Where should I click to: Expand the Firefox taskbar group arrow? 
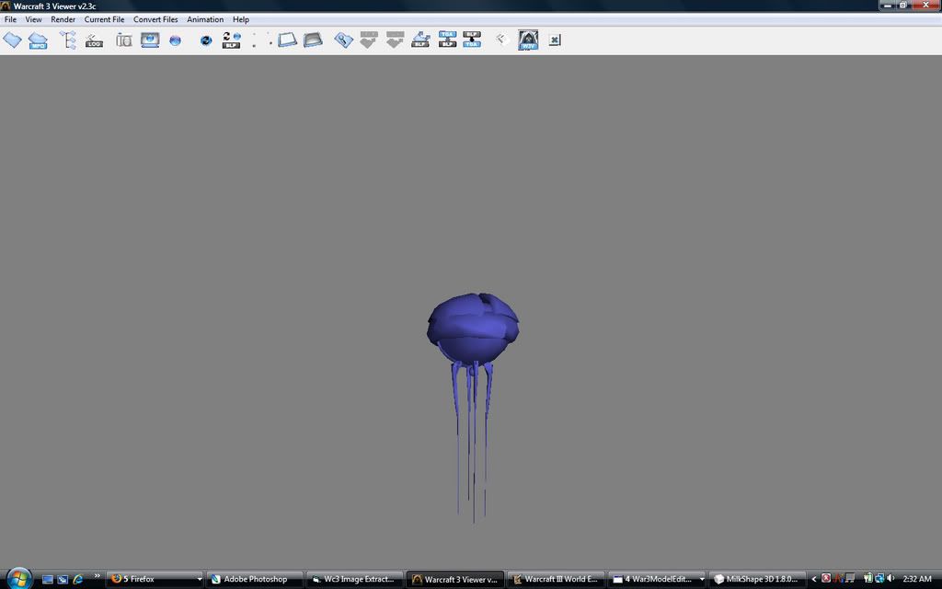click(x=200, y=580)
